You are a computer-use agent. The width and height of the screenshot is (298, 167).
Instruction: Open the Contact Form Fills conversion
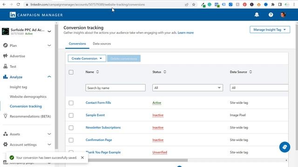[98, 103]
